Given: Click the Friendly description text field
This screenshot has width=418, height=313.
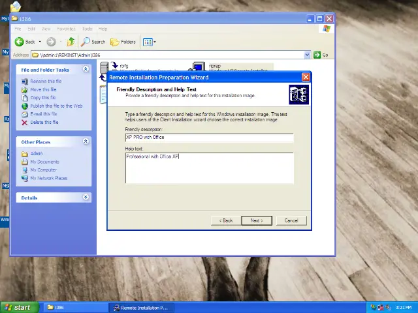Looking at the screenshot, I should click(209, 138).
